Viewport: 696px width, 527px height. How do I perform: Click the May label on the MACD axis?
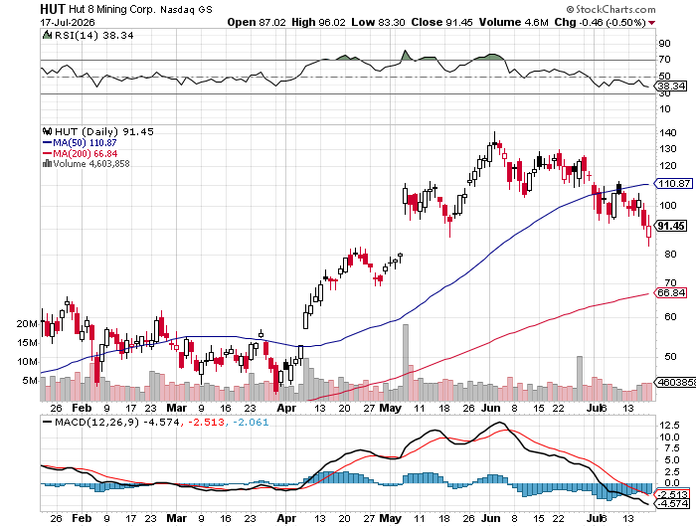click(x=390, y=519)
